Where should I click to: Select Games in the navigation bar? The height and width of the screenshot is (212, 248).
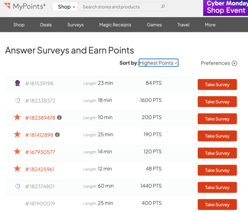point(154,25)
